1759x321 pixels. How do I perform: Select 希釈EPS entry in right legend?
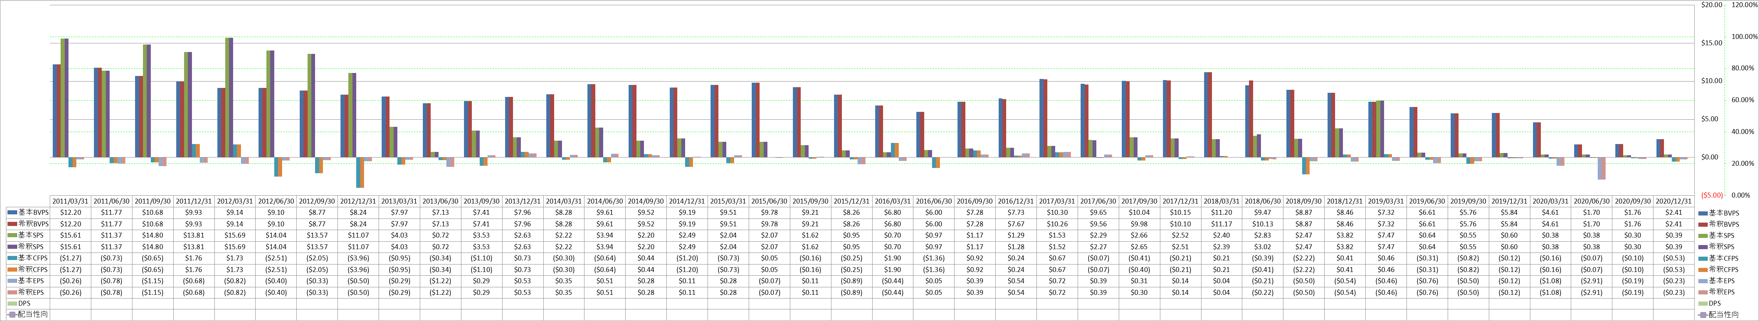point(1716,292)
